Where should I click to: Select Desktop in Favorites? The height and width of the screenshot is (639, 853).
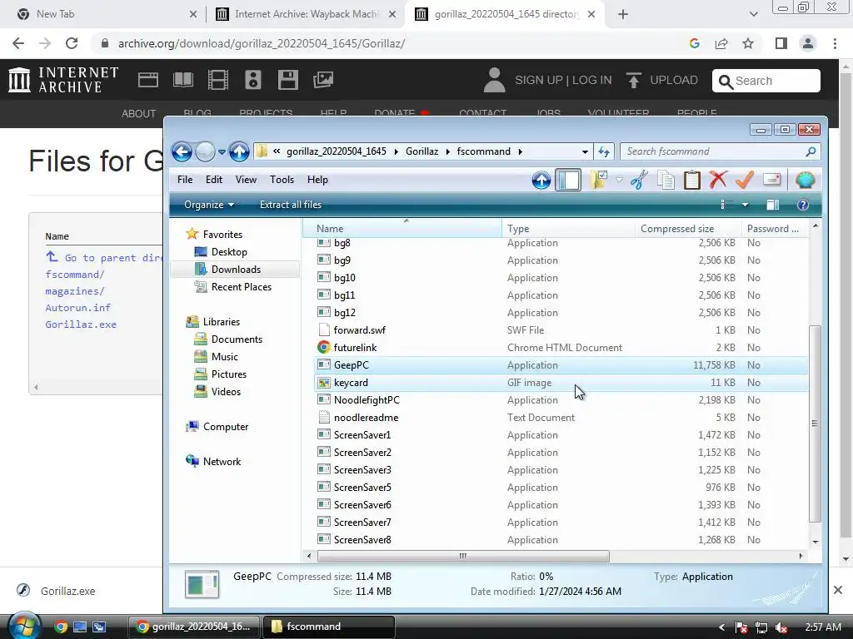tap(229, 252)
